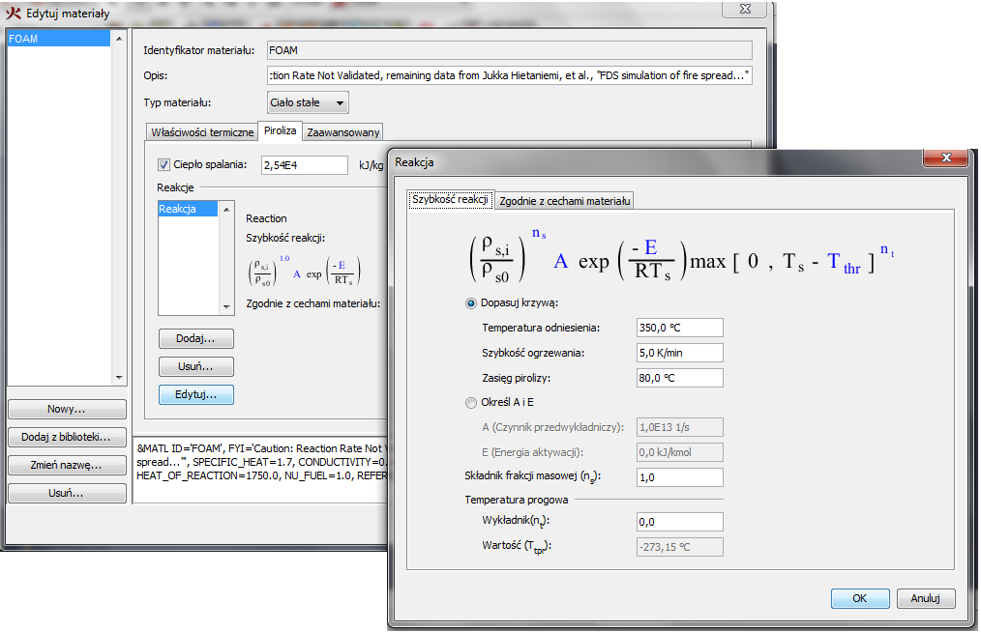Image resolution: width=981 pixels, height=632 pixels.
Task: Select the Dopasuj krzywą radio button
Action: point(471,303)
